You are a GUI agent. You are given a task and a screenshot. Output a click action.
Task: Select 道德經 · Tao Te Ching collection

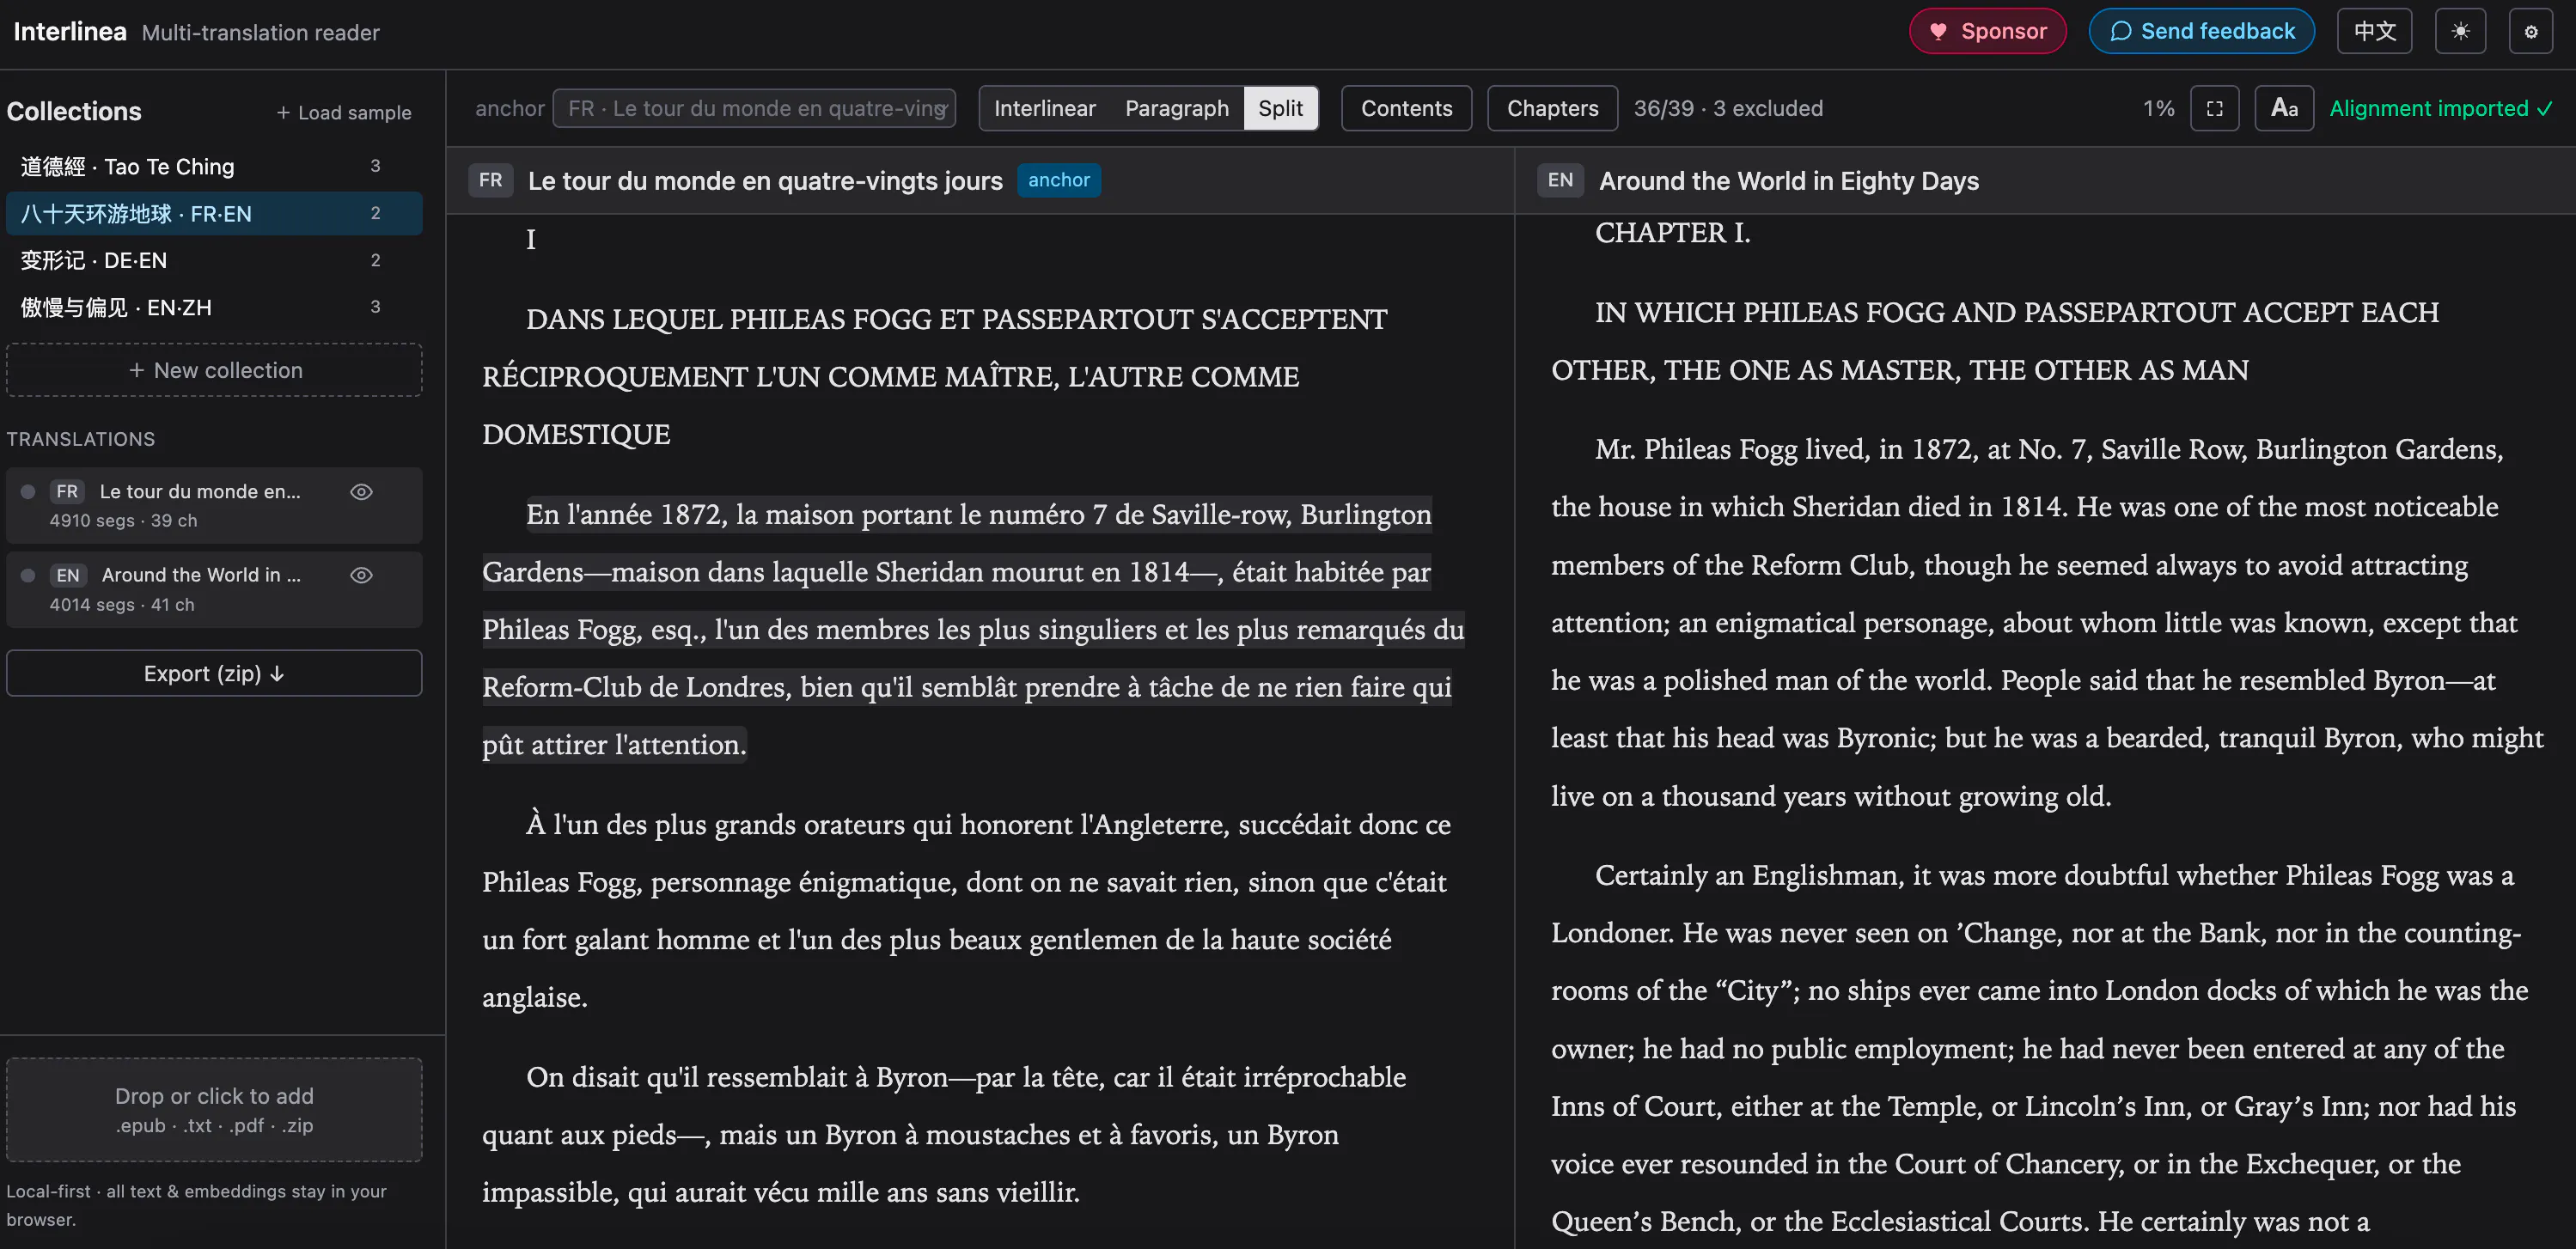pyautogui.click(x=214, y=166)
